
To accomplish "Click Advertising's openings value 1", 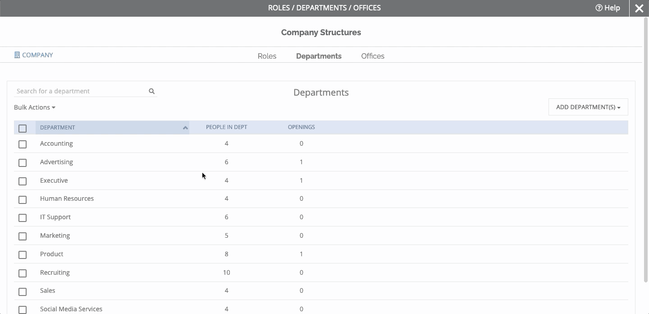I will click(301, 162).
